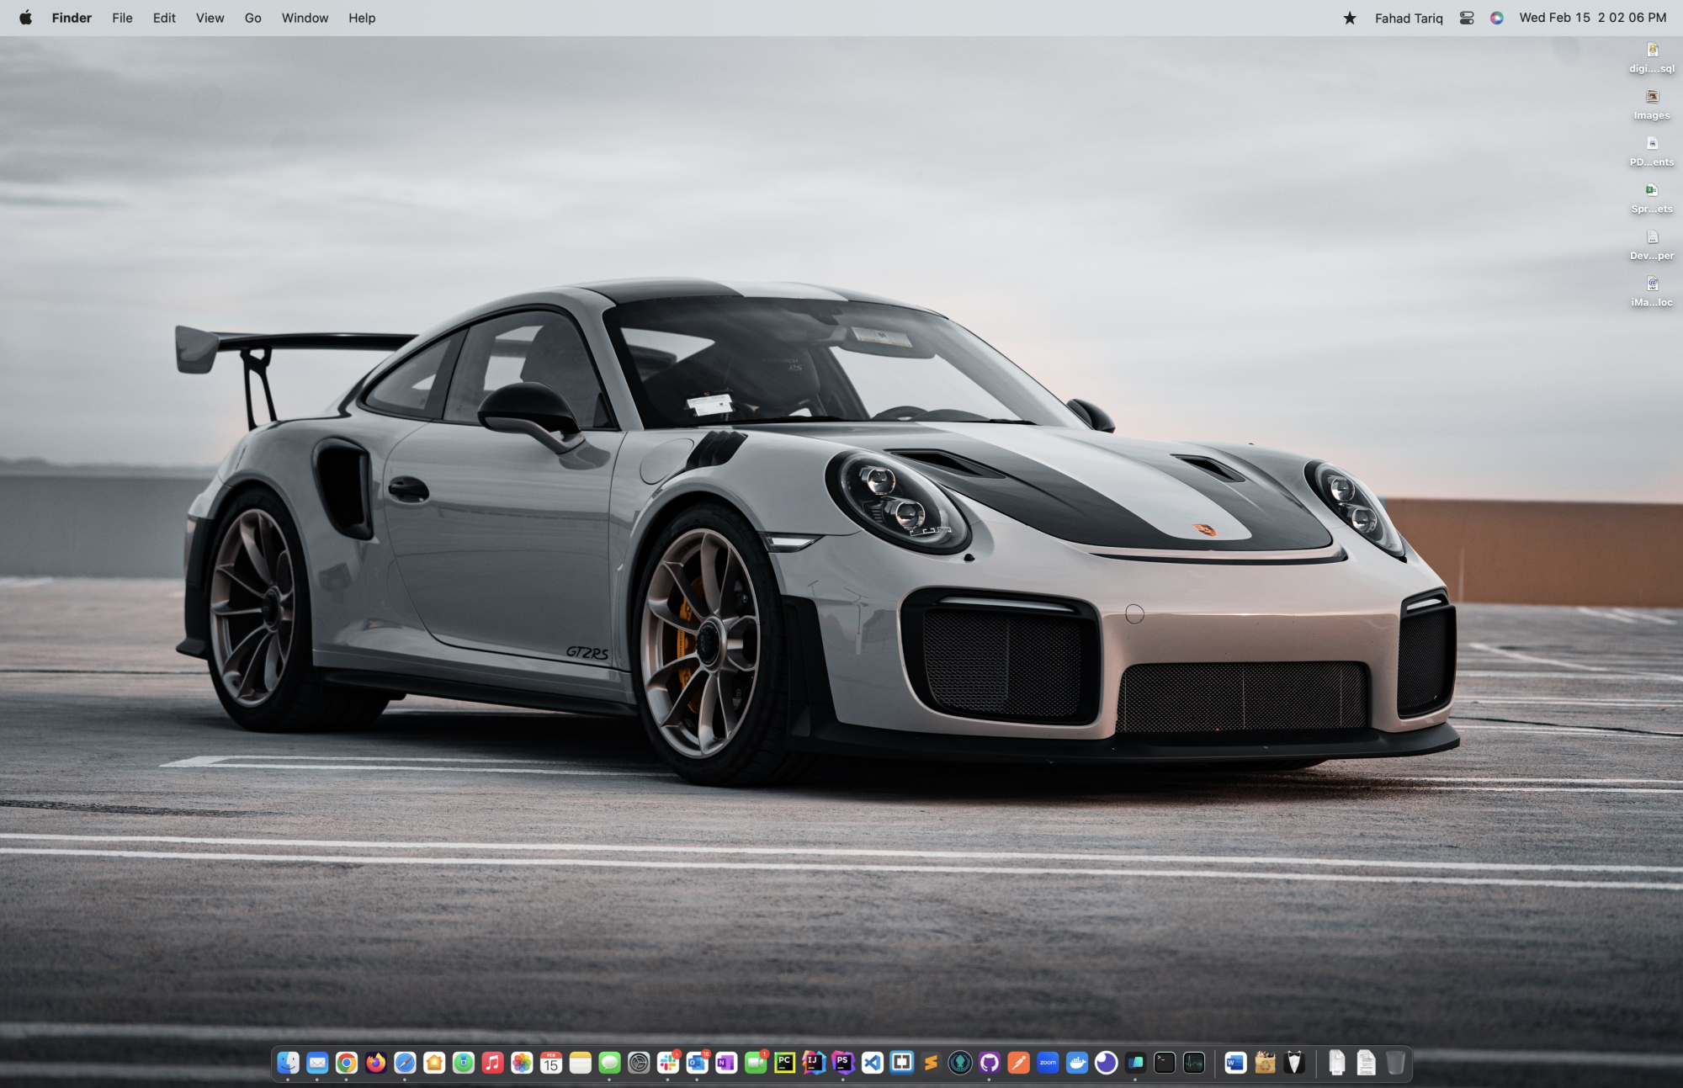Open the View menu

click(210, 18)
